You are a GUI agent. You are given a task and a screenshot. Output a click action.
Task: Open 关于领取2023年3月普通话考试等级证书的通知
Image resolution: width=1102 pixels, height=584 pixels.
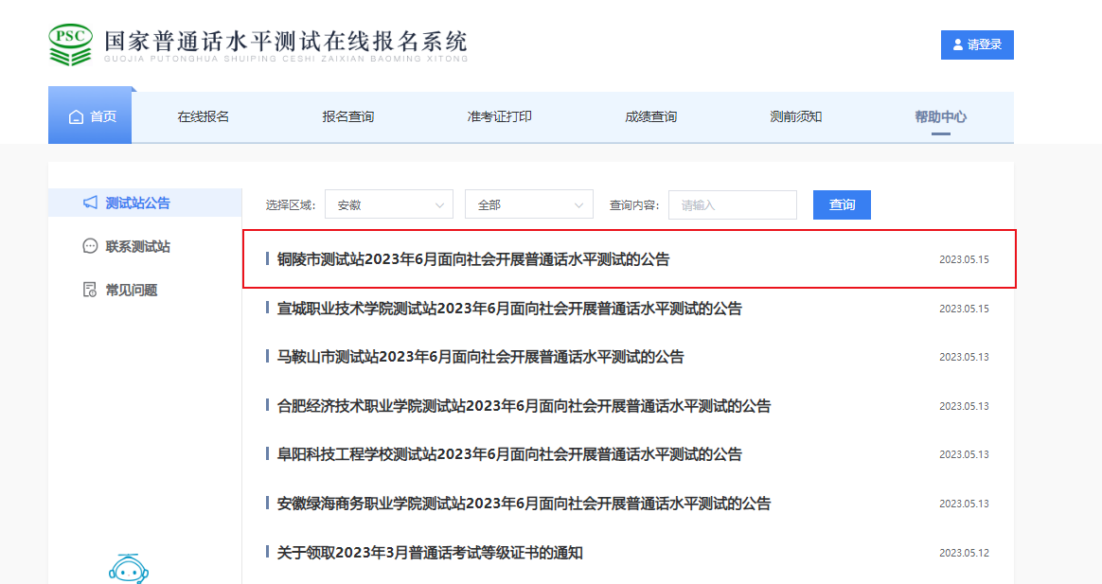[x=430, y=553]
